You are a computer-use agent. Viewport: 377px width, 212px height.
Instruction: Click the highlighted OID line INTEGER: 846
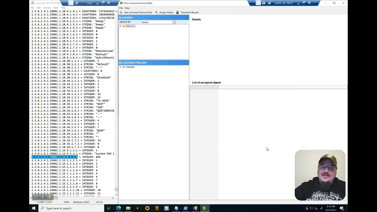[x=66, y=157]
